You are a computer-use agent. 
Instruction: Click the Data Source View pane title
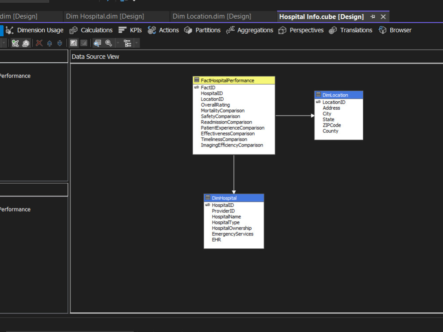point(95,57)
